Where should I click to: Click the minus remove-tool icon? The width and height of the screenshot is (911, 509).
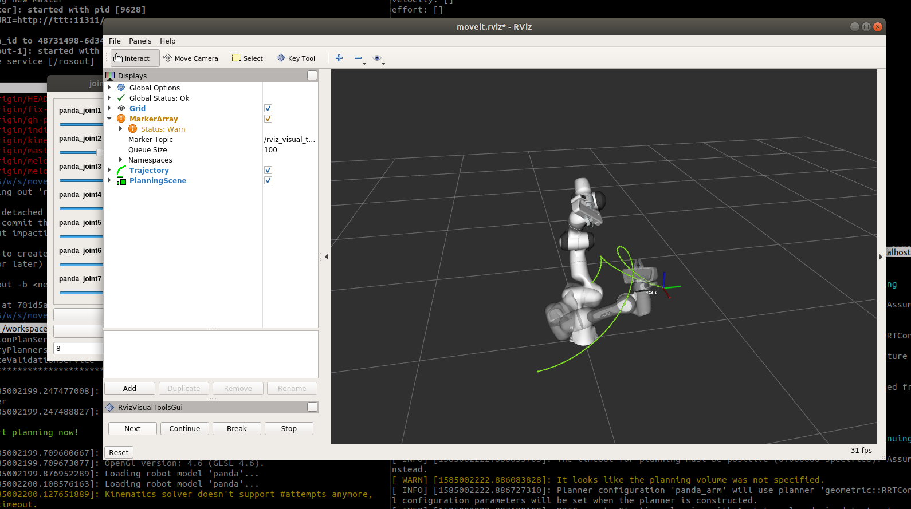pyautogui.click(x=358, y=58)
